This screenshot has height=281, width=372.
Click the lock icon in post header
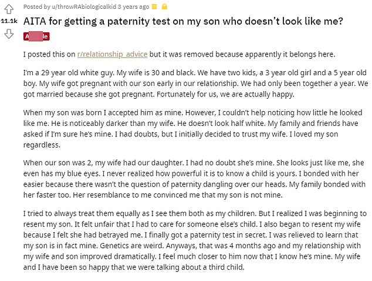(x=165, y=7)
